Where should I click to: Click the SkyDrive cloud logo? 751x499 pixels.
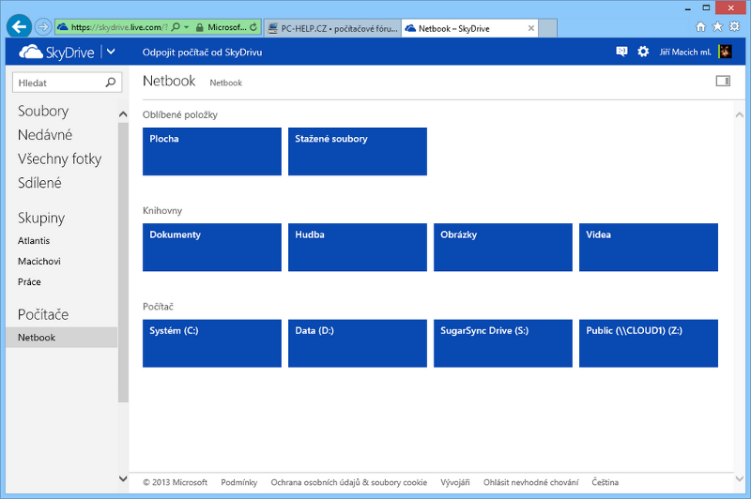[x=31, y=53]
